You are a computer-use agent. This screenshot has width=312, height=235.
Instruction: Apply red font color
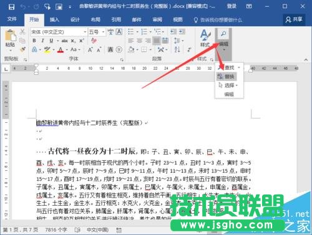[x=61, y=49]
